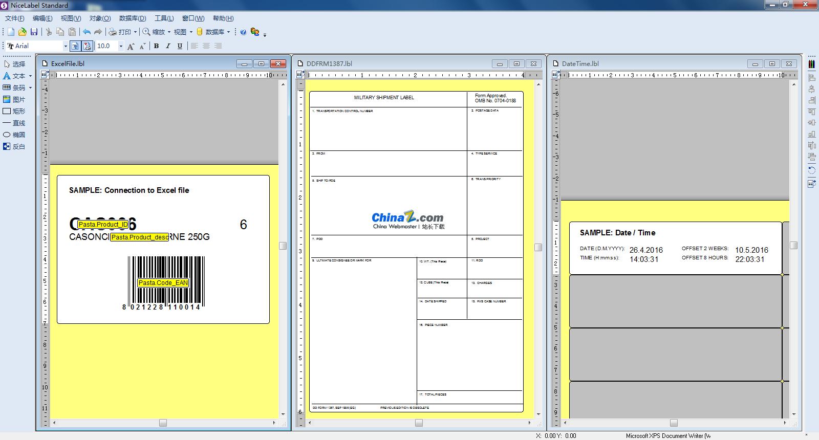Expand the 文本 tool dropdown arrow
Screen dimensions: 819x440
coord(30,76)
